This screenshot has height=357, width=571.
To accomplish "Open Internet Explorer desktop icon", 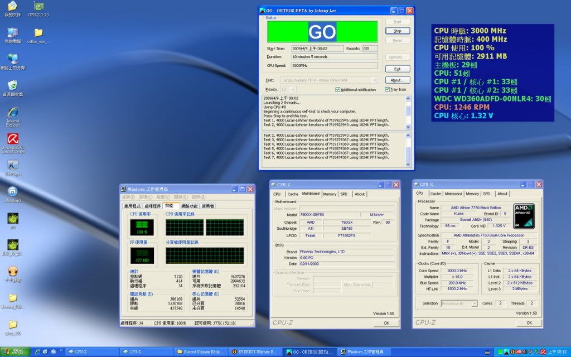I will coord(12,111).
